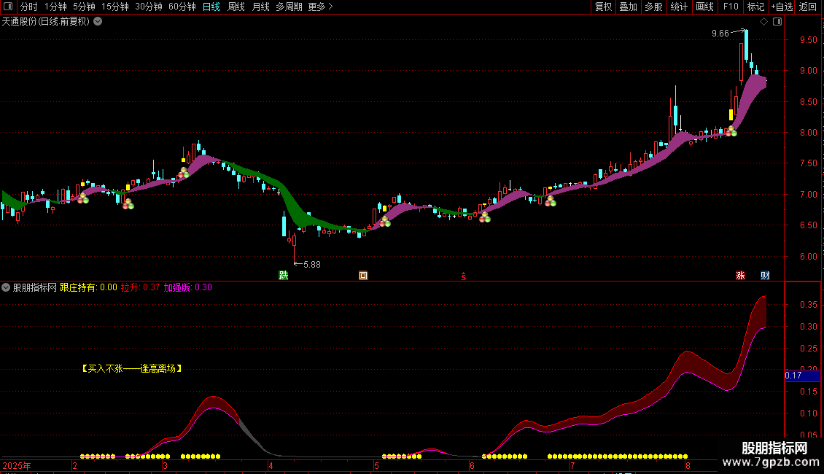Open the 多周期 multi-period view

(x=289, y=7)
